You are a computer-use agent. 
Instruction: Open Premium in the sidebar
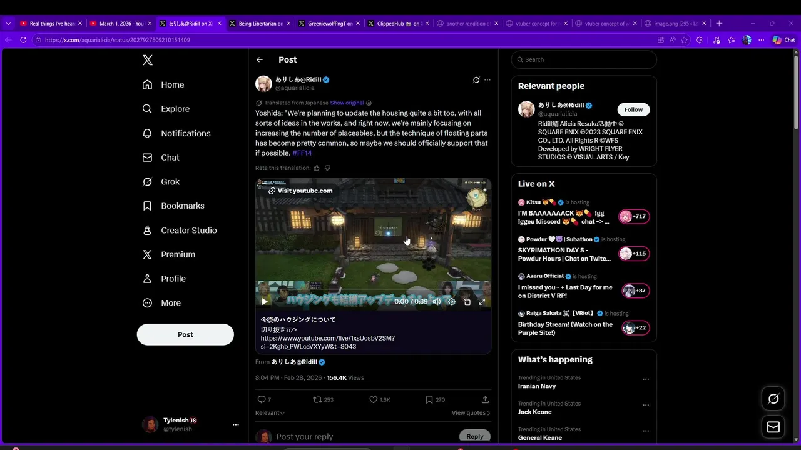coord(169,254)
